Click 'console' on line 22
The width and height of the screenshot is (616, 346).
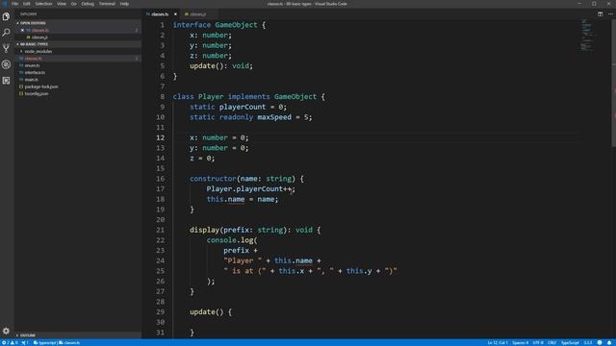221,240
